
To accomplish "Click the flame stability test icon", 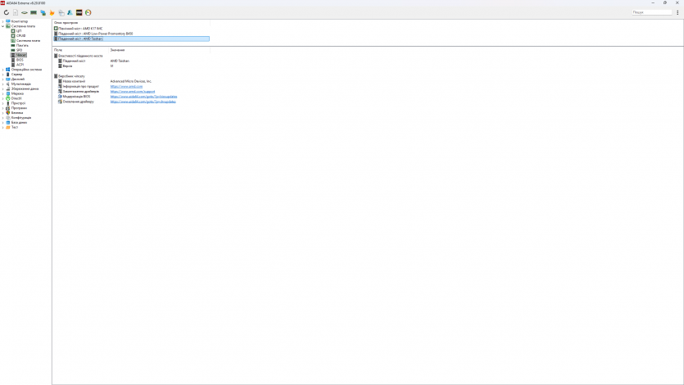I will pyautogui.click(x=52, y=12).
